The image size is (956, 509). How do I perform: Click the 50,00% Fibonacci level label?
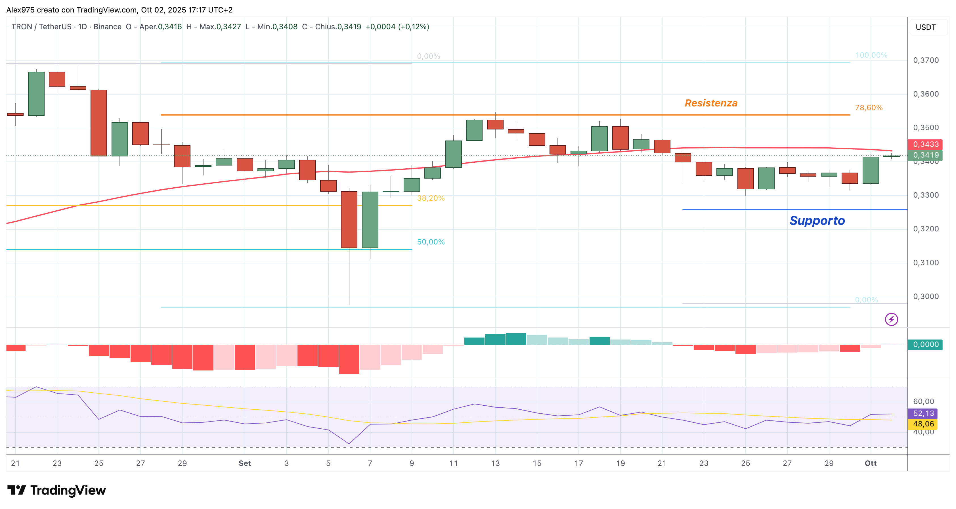[431, 242]
